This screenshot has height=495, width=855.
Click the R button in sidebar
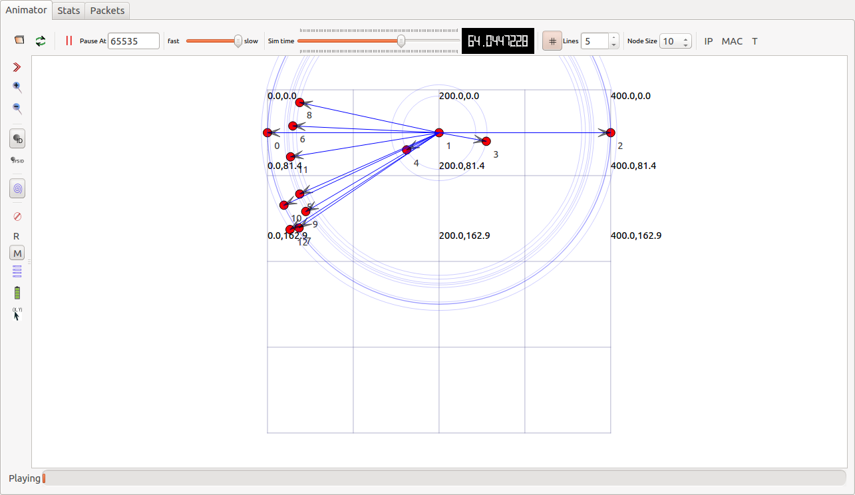coord(17,236)
